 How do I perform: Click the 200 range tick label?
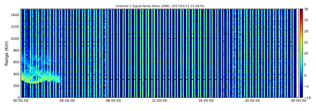pyautogui.click(x=16, y=86)
